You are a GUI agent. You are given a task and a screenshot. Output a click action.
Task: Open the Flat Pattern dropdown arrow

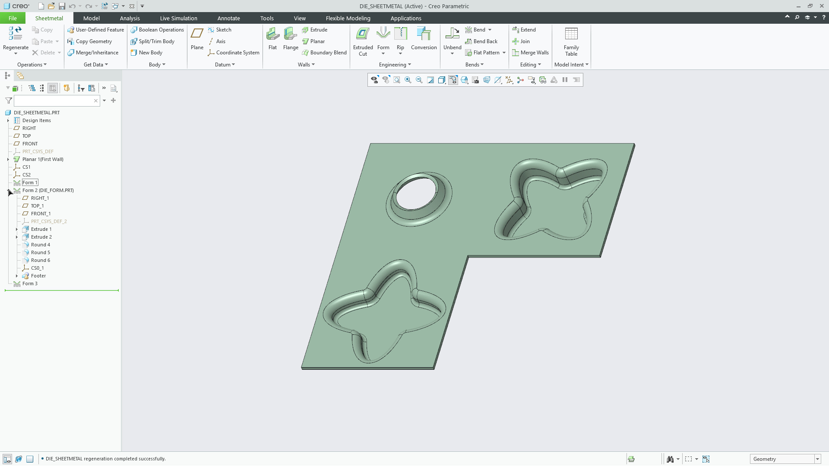[x=504, y=53]
